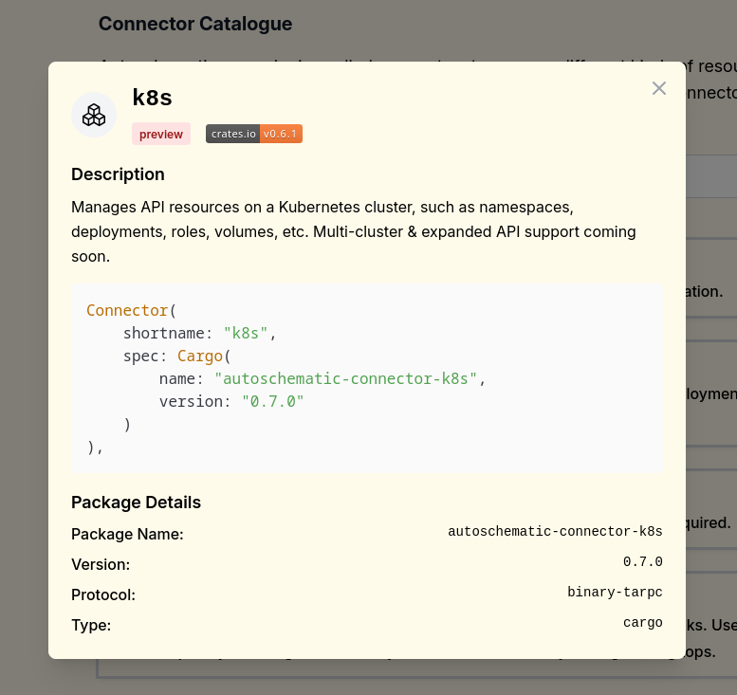Click the k8s cubes connector icon

94,115
